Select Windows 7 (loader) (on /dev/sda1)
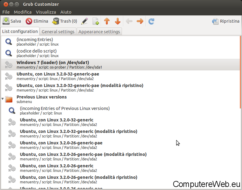Screen dimensions: 242x190 tap(120, 65)
